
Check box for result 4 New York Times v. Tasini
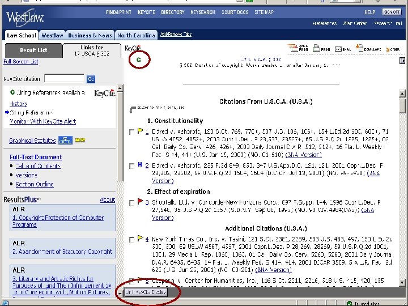point(131,240)
